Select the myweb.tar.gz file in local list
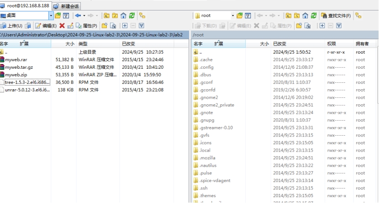 pyautogui.click(x=19, y=67)
